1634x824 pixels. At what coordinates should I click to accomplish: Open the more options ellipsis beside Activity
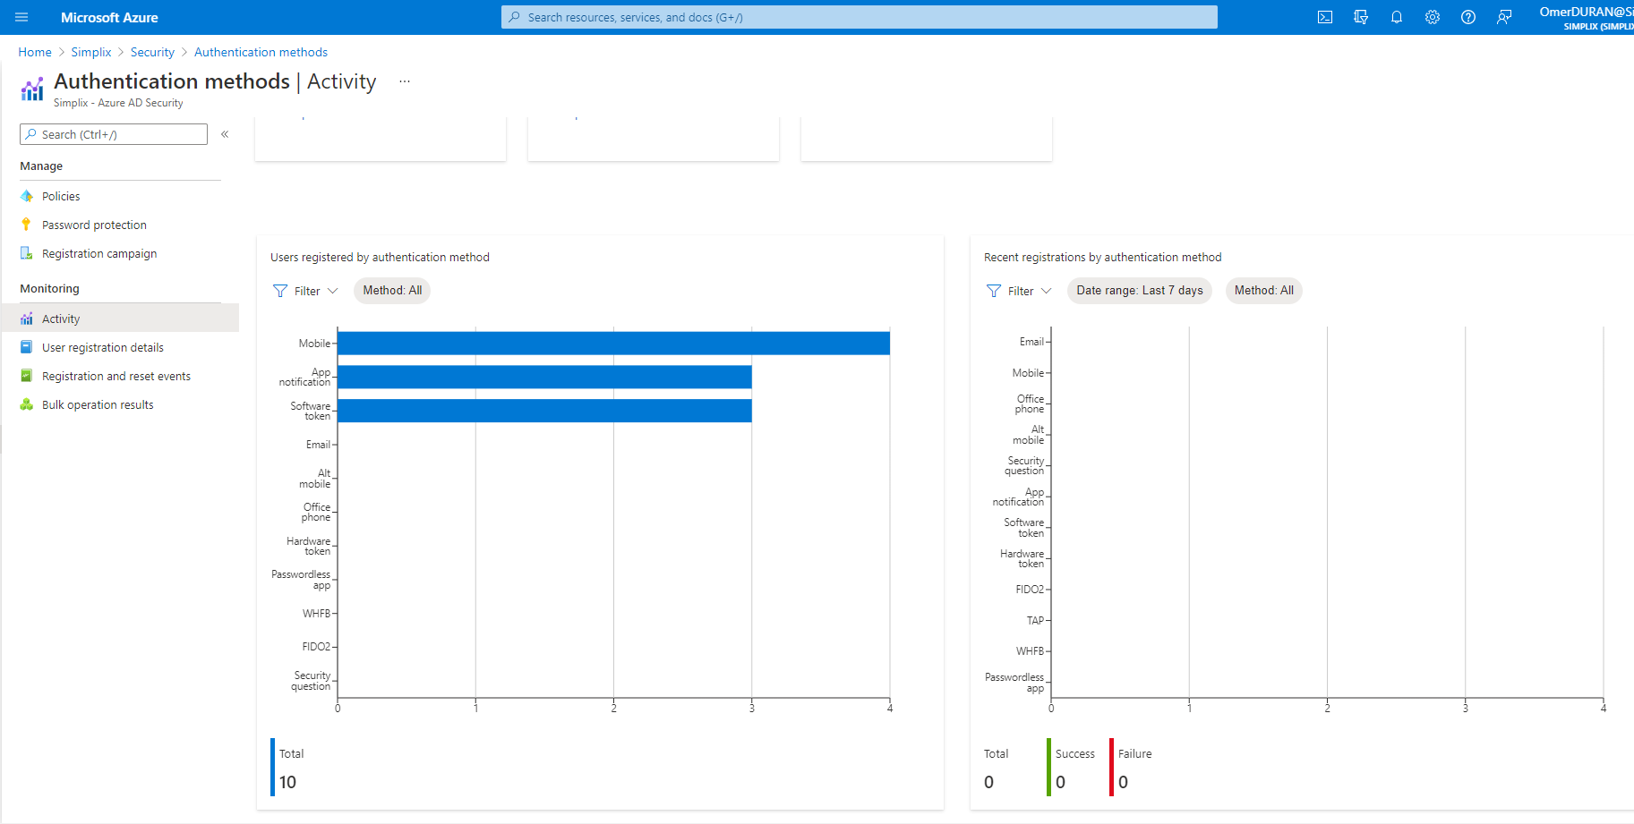[405, 81]
